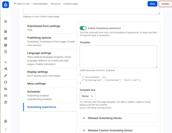Click the truncated "To" label in sidebar

click(6, 62)
